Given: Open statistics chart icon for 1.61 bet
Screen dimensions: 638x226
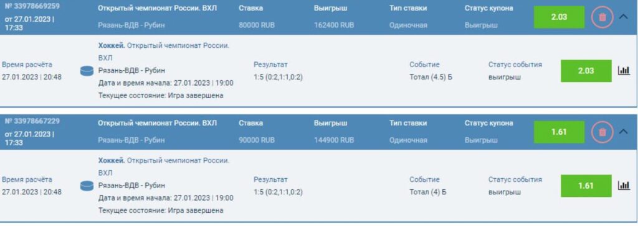Looking at the screenshot, I should click(x=623, y=186).
